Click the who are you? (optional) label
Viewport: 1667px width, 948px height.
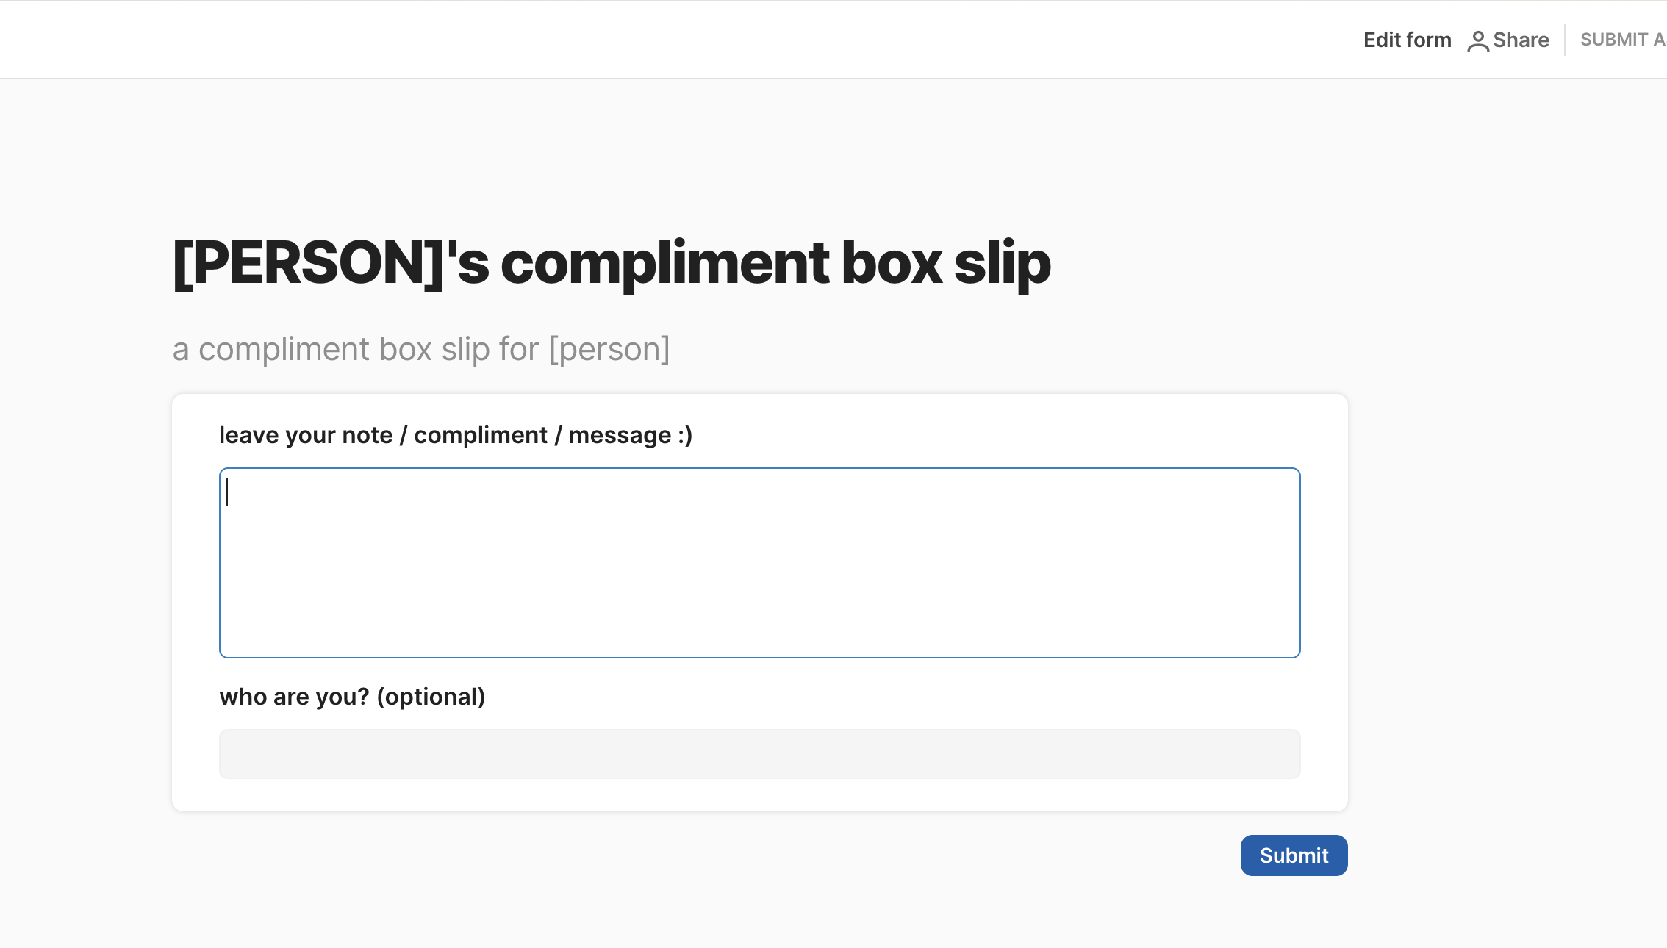pos(352,697)
